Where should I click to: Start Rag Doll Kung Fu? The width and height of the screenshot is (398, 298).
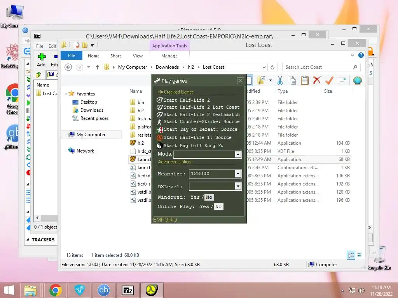pos(190,146)
